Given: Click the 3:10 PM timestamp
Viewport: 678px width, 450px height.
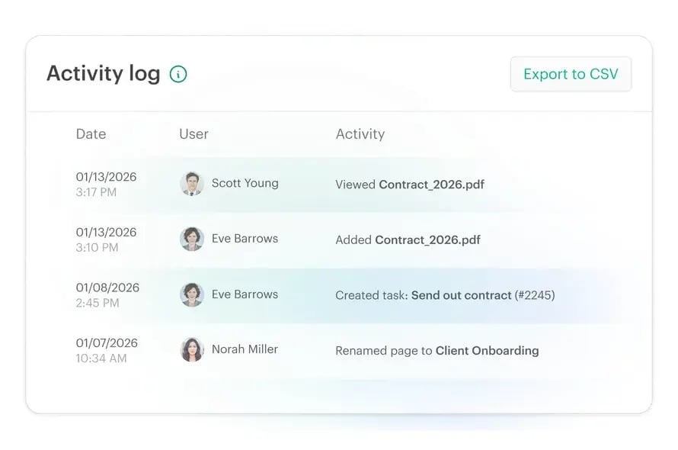Looking at the screenshot, I should tap(97, 248).
